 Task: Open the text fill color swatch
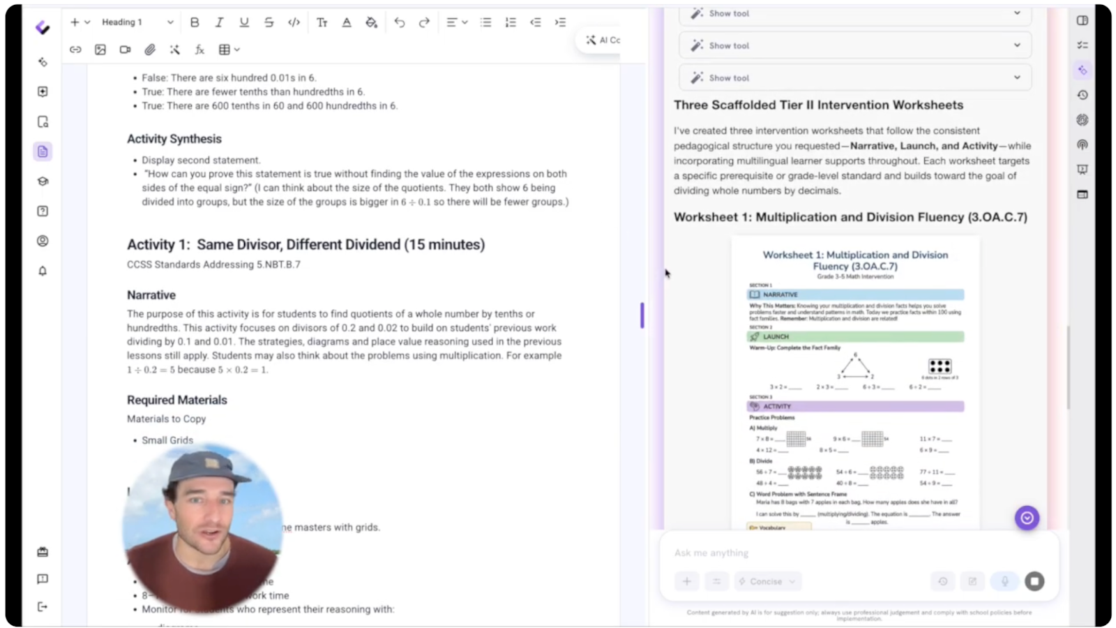[371, 22]
